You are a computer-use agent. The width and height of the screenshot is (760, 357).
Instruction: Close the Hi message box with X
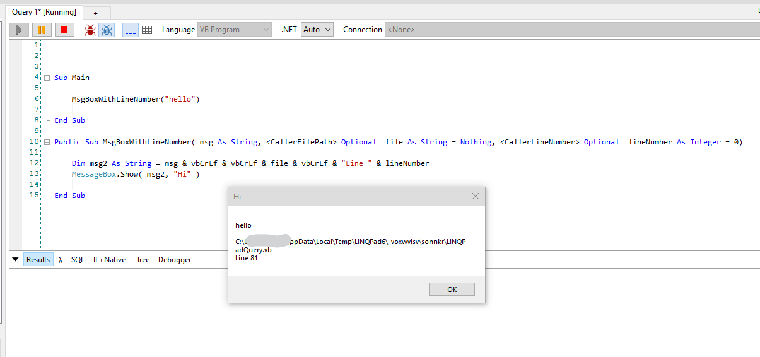(476, 196)
